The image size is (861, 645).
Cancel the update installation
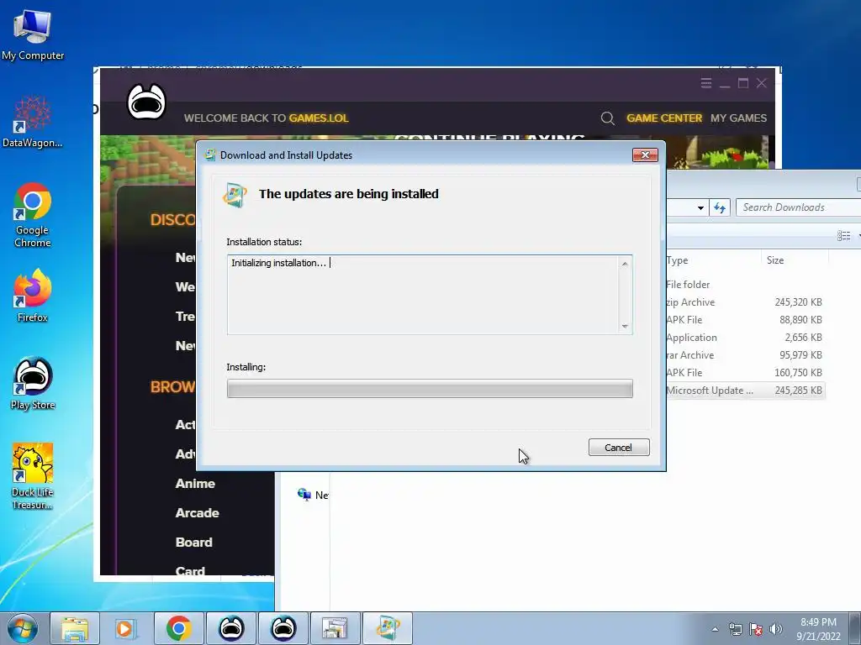[618, 448]
